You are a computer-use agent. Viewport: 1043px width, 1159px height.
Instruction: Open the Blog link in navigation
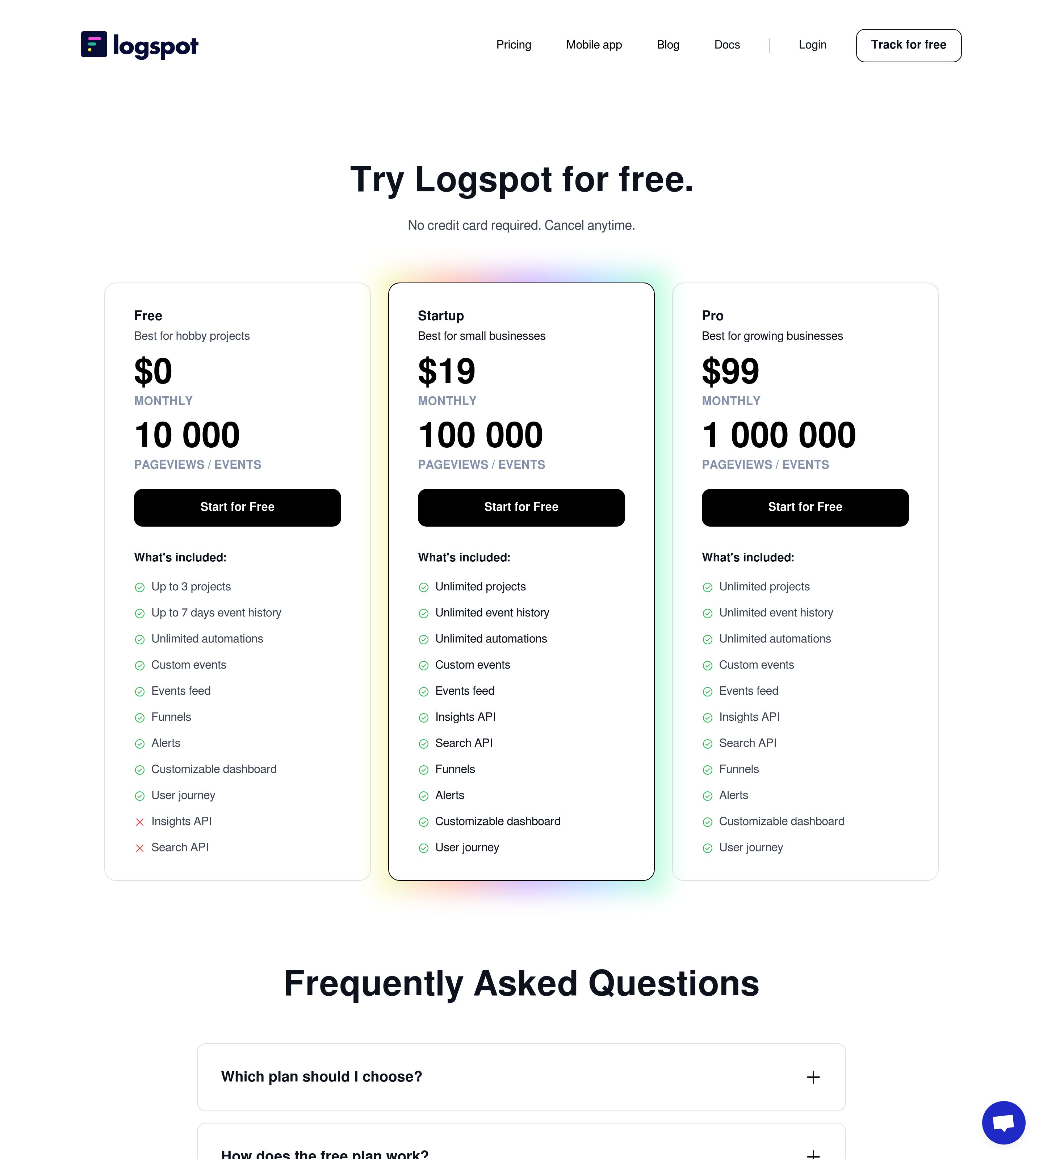coord(668,45)
